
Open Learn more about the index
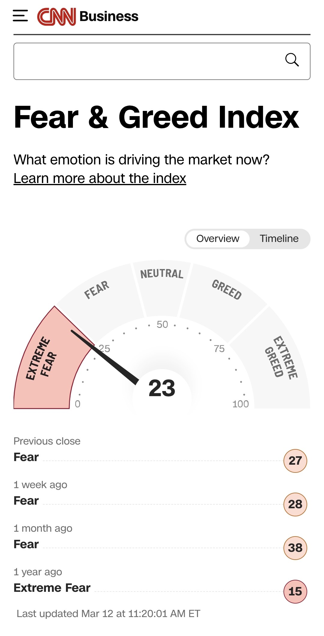pyautogui.click(x=100, y=178)
